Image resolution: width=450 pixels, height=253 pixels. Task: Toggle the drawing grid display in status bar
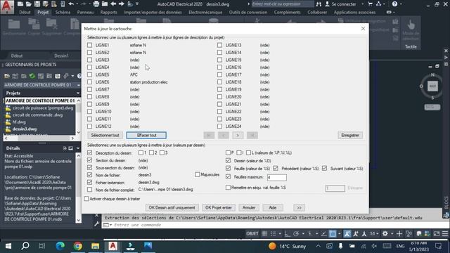pos(264,234)
